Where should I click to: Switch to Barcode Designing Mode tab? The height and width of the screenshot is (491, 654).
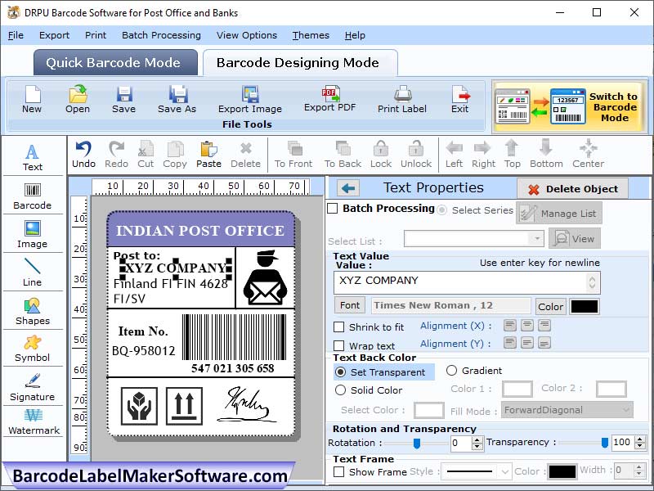pyautogui.click(x=299, y=63)
